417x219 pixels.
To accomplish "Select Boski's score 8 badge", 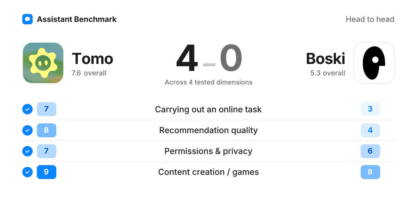I will point(370,172).
